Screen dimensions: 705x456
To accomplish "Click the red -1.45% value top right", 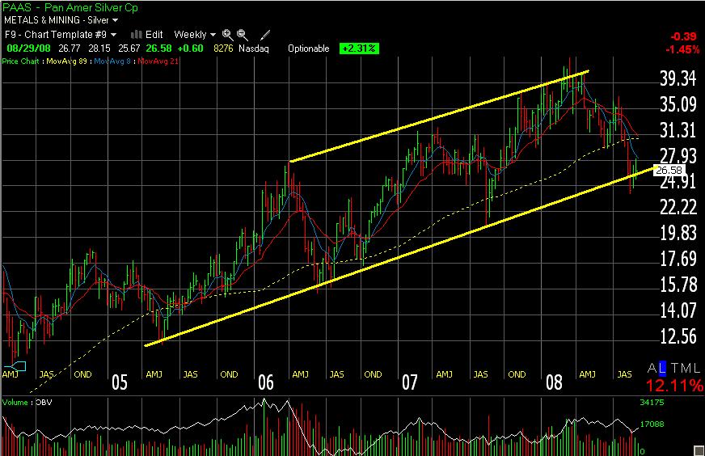I will 682,49.
